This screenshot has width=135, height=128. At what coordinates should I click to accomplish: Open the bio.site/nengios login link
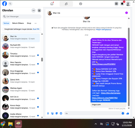pos(111,93)
